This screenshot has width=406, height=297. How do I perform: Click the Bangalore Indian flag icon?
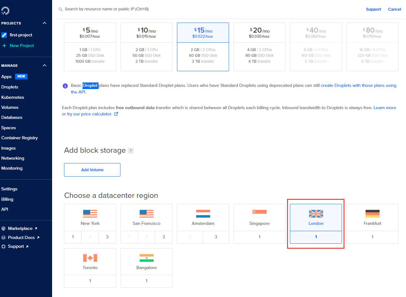point(147,258)
